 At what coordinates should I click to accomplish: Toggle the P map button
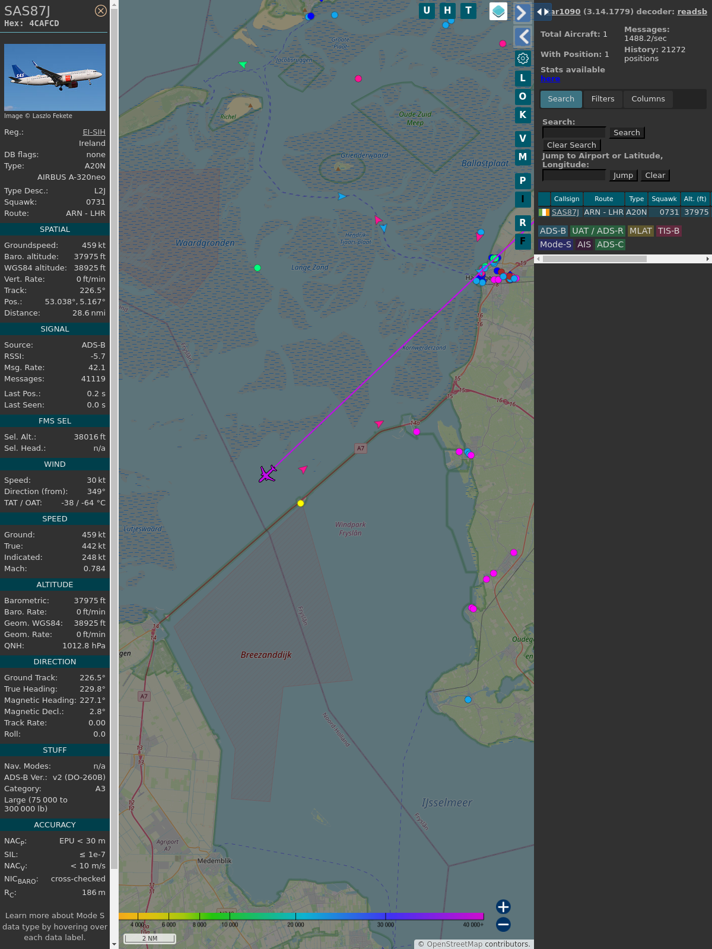pyautogui.click(x=523, y=181)
